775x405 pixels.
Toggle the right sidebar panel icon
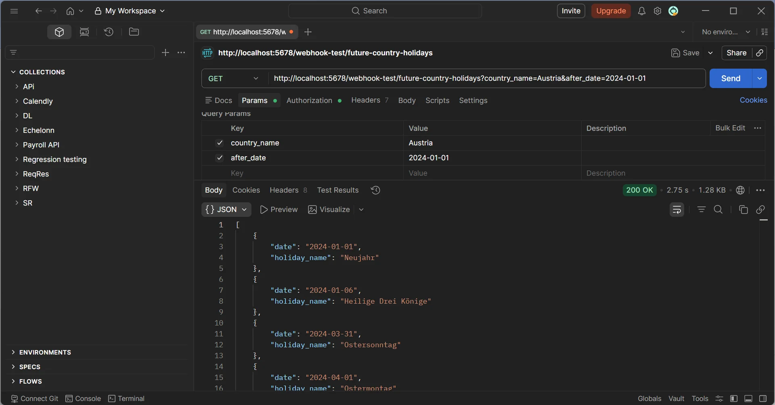click(763, 399)
